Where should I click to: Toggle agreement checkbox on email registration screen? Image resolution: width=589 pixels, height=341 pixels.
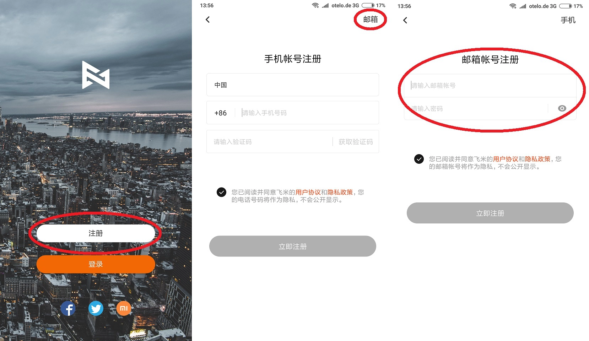tap(419, 159)
